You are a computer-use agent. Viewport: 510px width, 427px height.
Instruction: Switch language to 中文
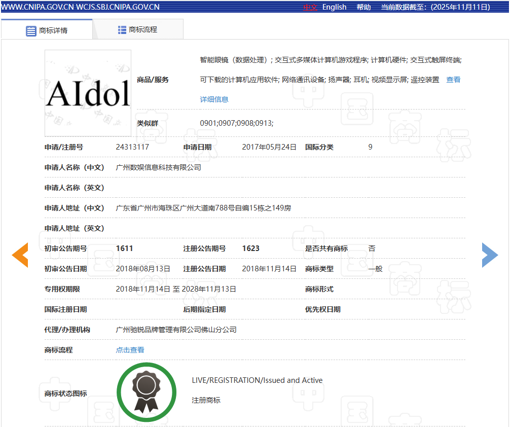310,7
